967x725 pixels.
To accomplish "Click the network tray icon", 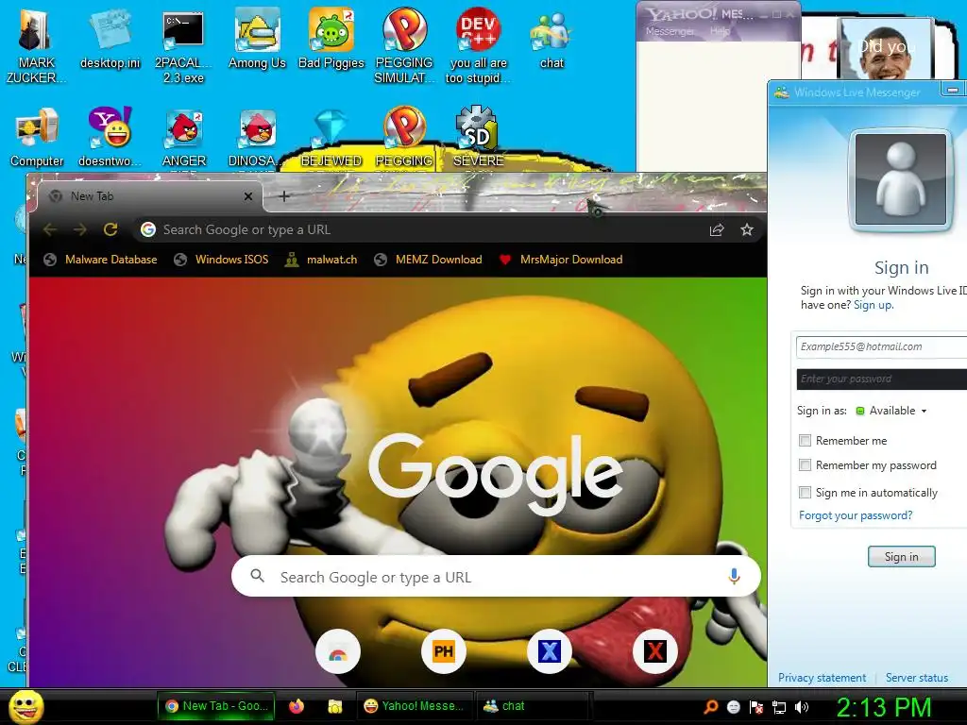I will tap(779, 707).
